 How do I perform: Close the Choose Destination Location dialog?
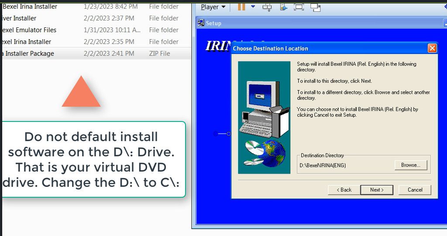coord(432,48)
